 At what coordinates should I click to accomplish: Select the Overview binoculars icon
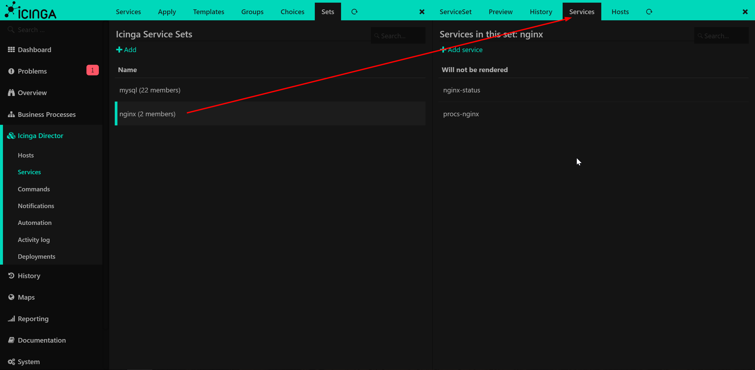[x=11, y=92]
